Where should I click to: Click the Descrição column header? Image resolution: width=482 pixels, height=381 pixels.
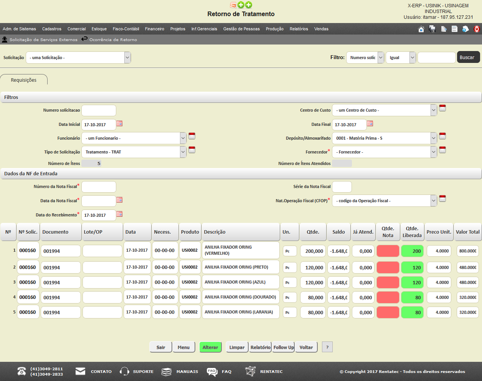click(x=241, y=232)
